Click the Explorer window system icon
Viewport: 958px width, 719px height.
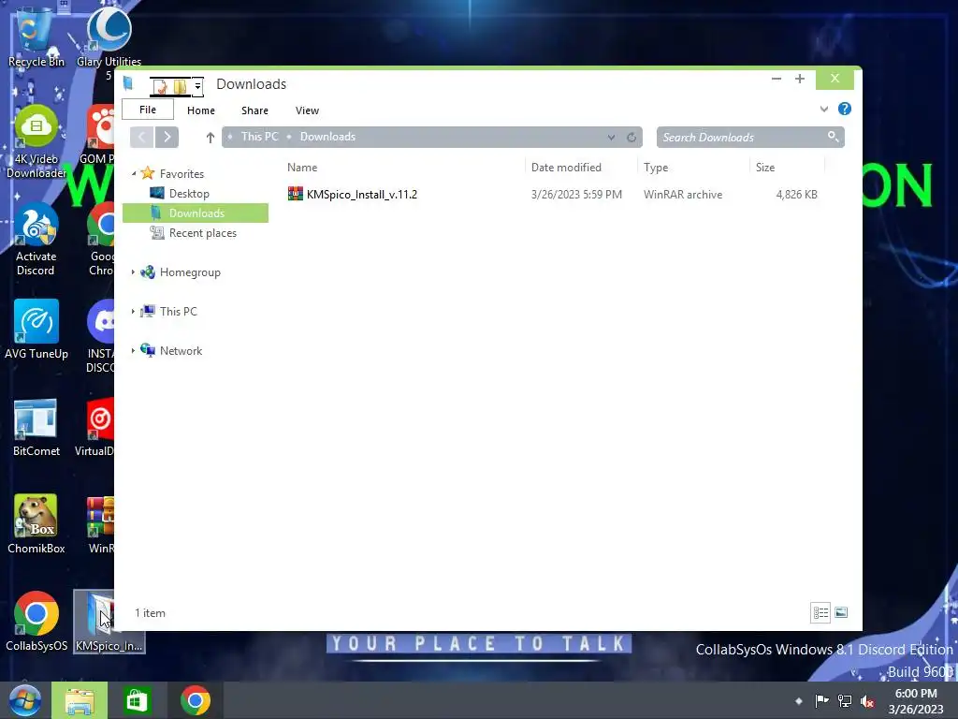pos(128,83)
